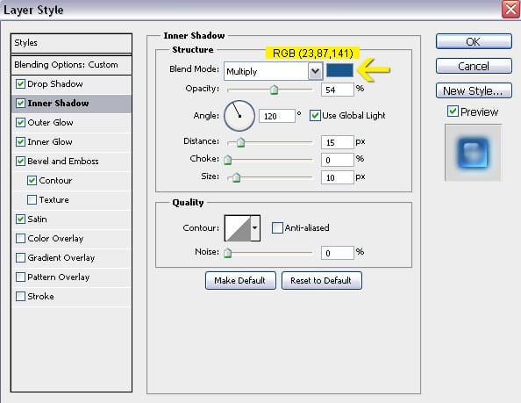Enable the Anti-aliased checkbox
521x403 pixels.
[277, 227]
